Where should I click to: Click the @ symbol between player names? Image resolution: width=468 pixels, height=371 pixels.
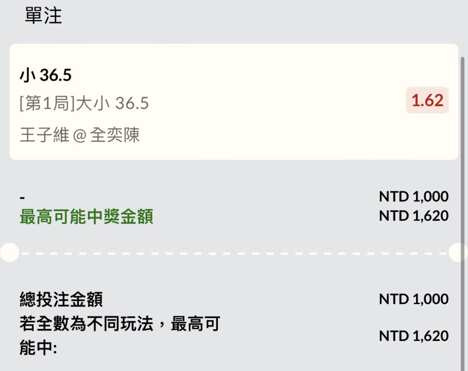79,136
